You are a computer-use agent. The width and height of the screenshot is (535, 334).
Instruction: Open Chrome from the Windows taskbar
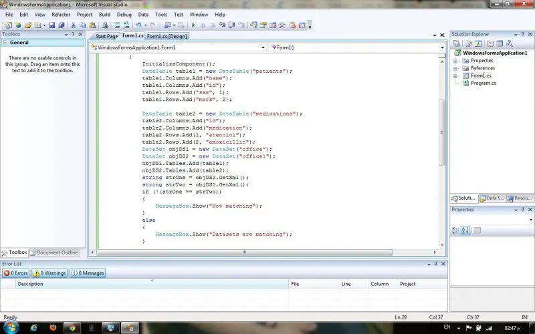tap(72, 328)
